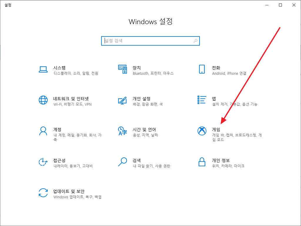
Task: Open the 게임 Xbox icon
Action: tap(202, 131)
